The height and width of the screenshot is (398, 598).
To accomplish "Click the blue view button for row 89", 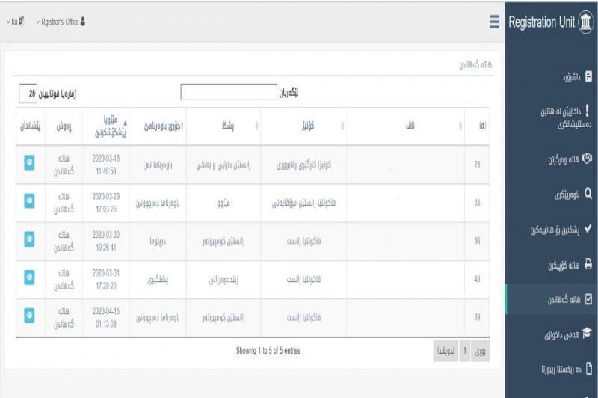I will click(x=29, y=316).
